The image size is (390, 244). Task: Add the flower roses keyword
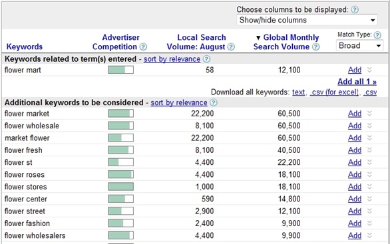(x=355, y=175)
